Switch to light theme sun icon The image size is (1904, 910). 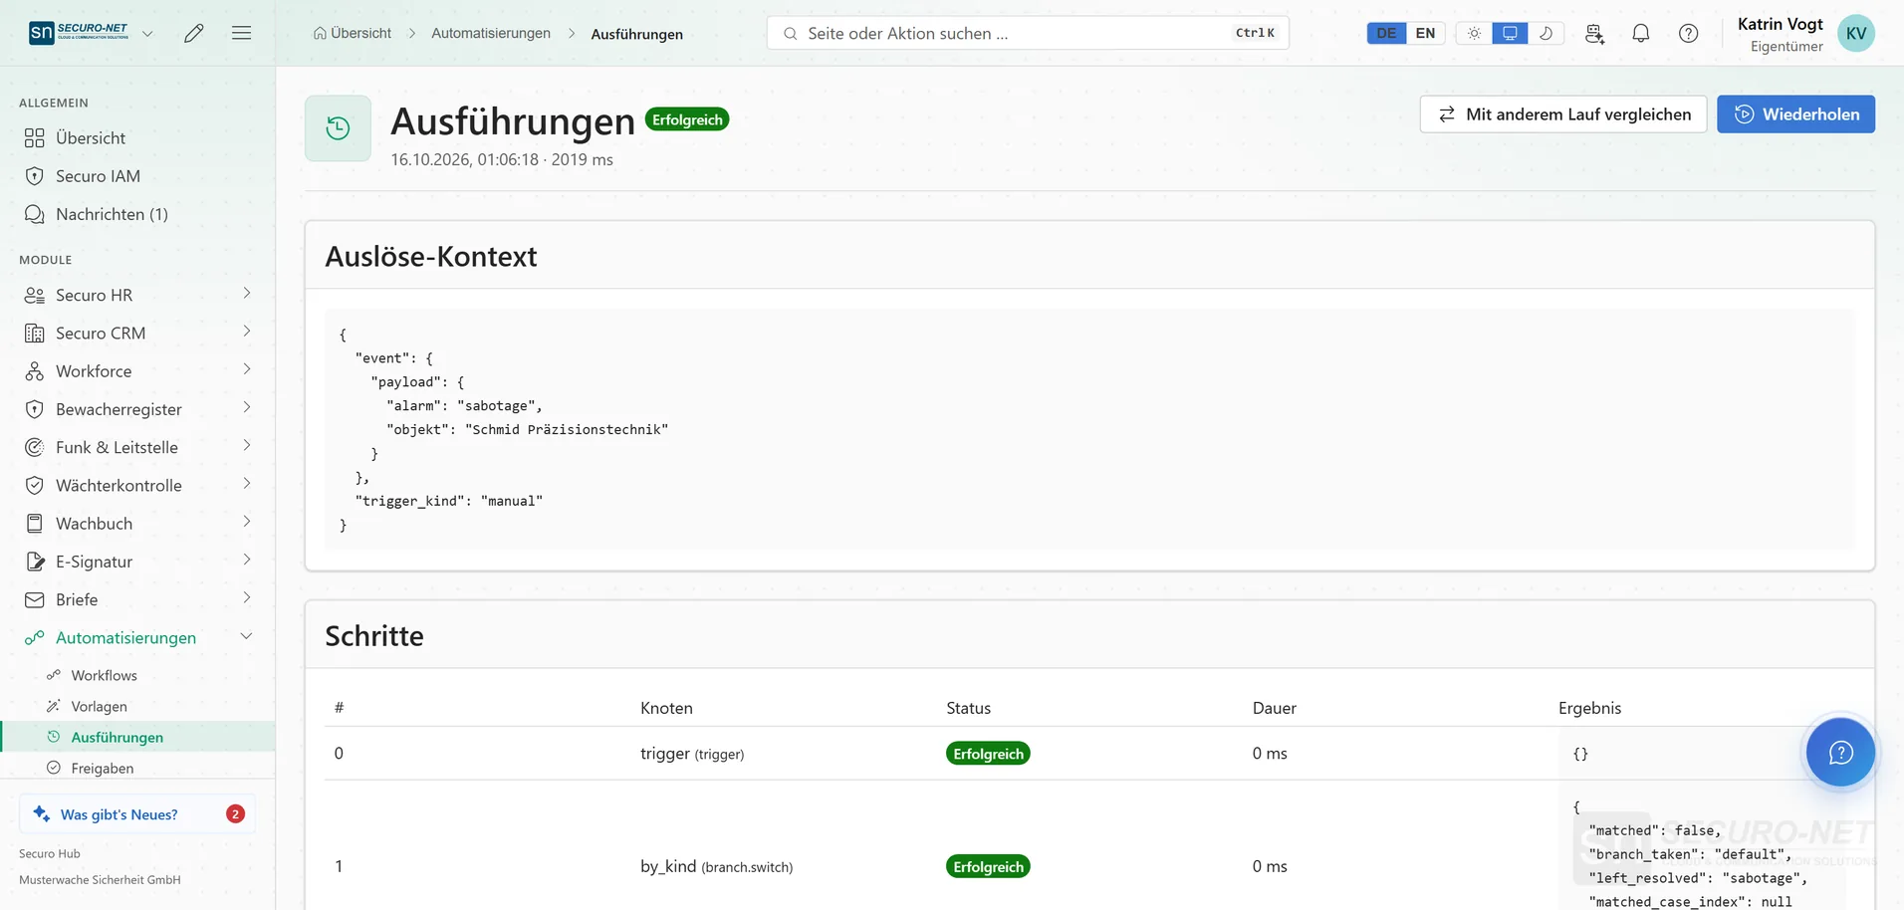coord(1474,33)
